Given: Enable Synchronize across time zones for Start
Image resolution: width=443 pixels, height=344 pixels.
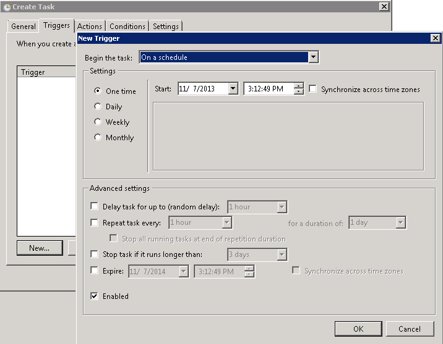Looking at the screenshot, I should click(313, 90).
